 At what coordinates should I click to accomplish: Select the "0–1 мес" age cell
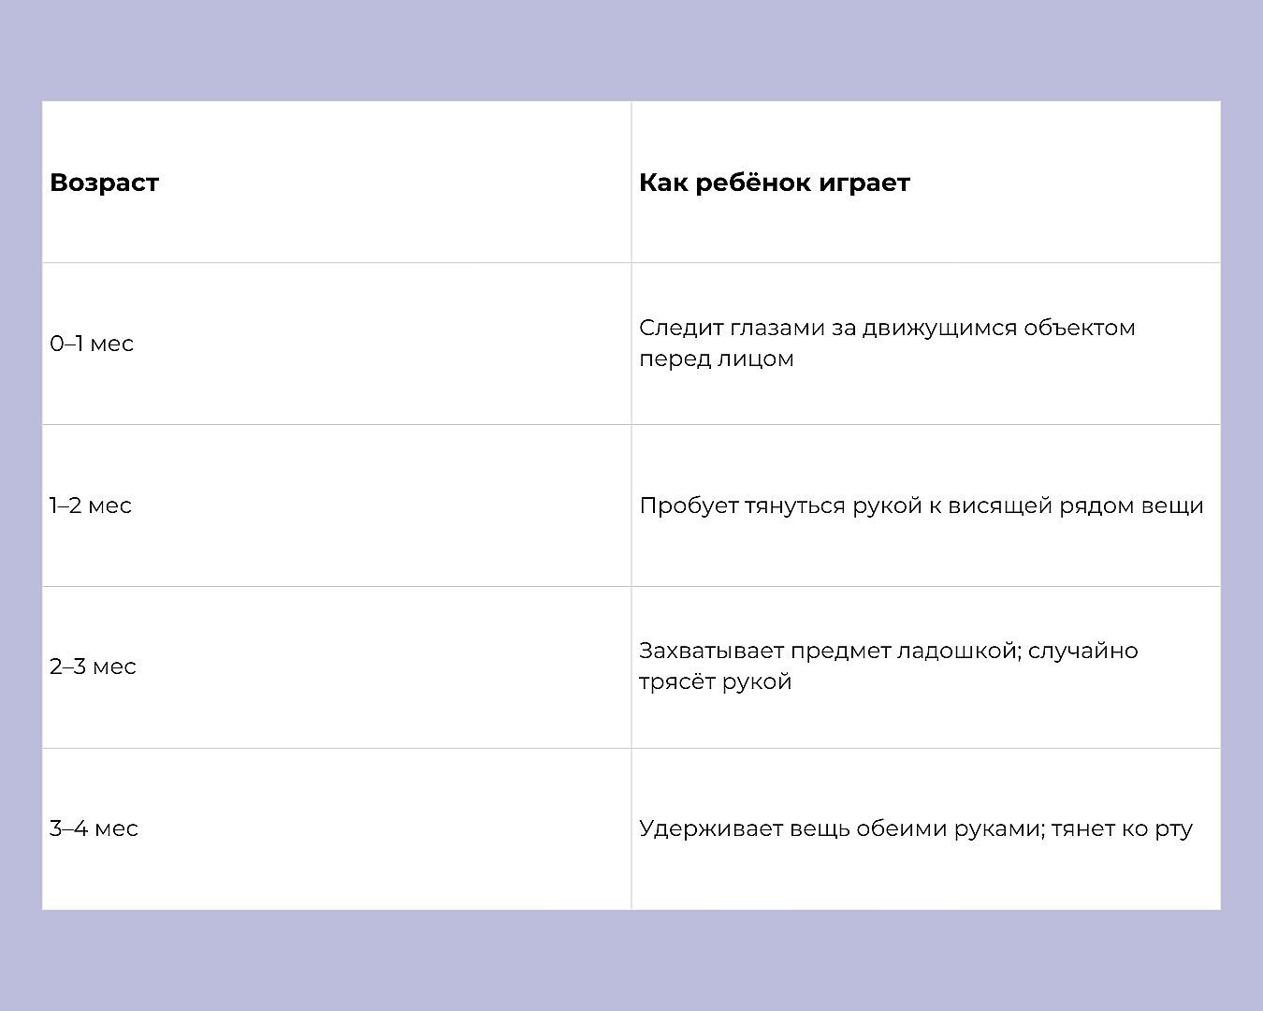92,344
